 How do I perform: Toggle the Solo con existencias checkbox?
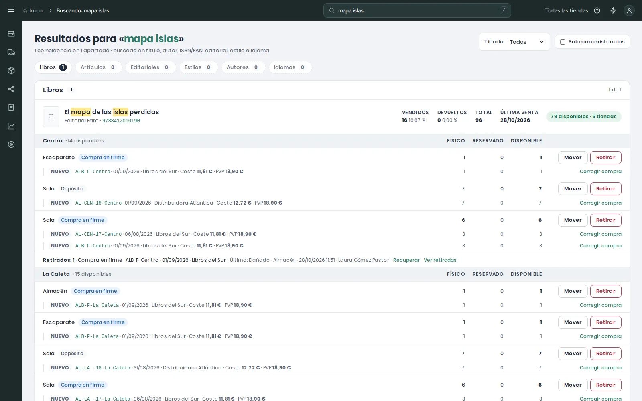coord(563,42)
